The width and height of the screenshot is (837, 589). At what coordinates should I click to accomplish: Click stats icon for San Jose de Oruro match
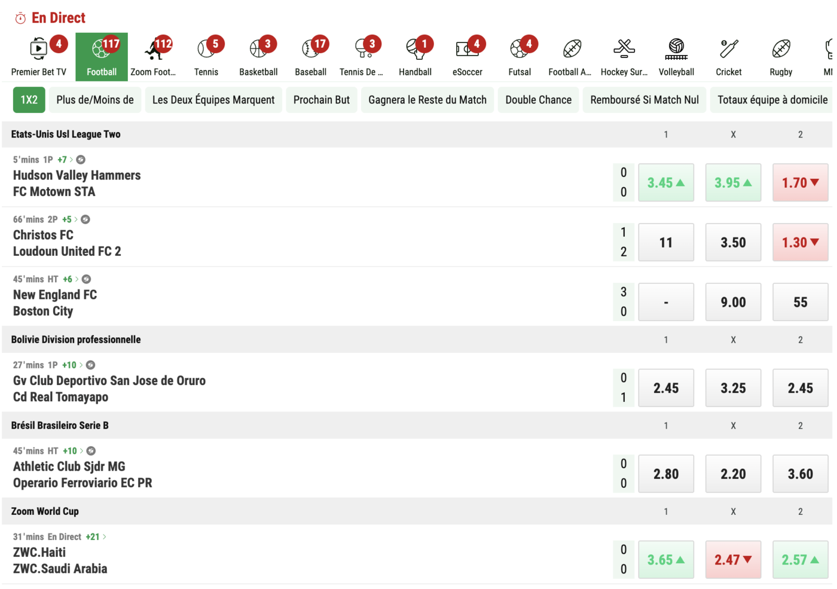90,365
